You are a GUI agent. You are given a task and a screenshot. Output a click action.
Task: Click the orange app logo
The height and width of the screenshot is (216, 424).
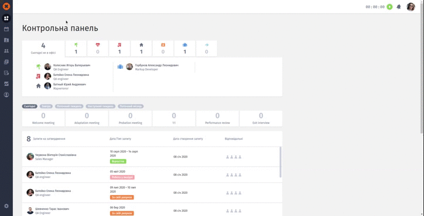pyautogui.click(x=6, y=6)
